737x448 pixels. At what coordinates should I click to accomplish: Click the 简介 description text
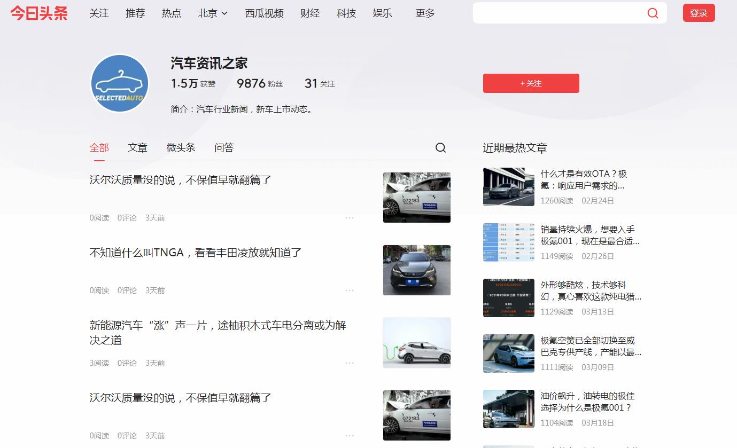(x=242, y=109)
